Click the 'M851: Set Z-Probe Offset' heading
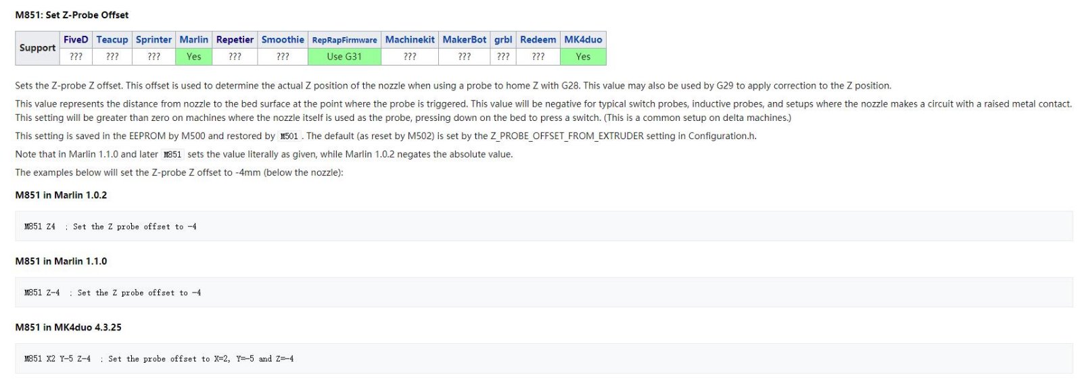This screenshot has height=381, width=1082. coord(72,15)
